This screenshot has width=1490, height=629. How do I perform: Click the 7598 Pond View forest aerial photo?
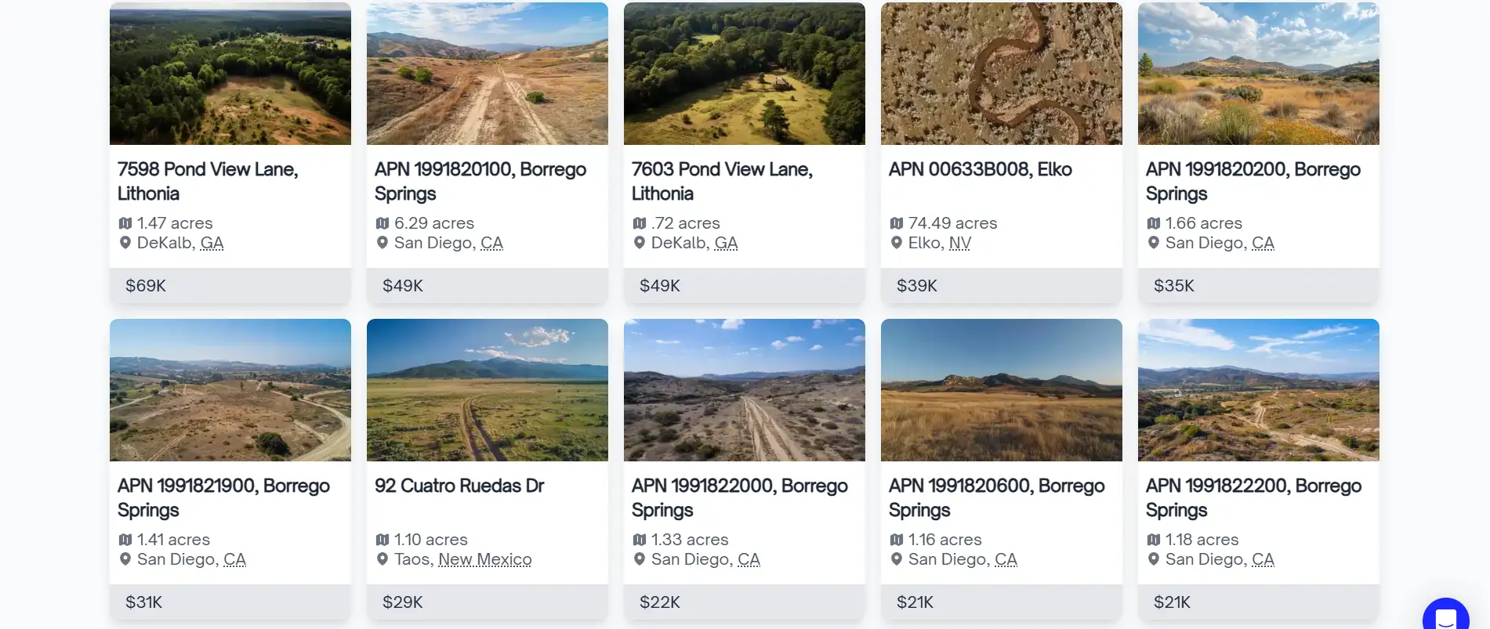tap(230, 74)
